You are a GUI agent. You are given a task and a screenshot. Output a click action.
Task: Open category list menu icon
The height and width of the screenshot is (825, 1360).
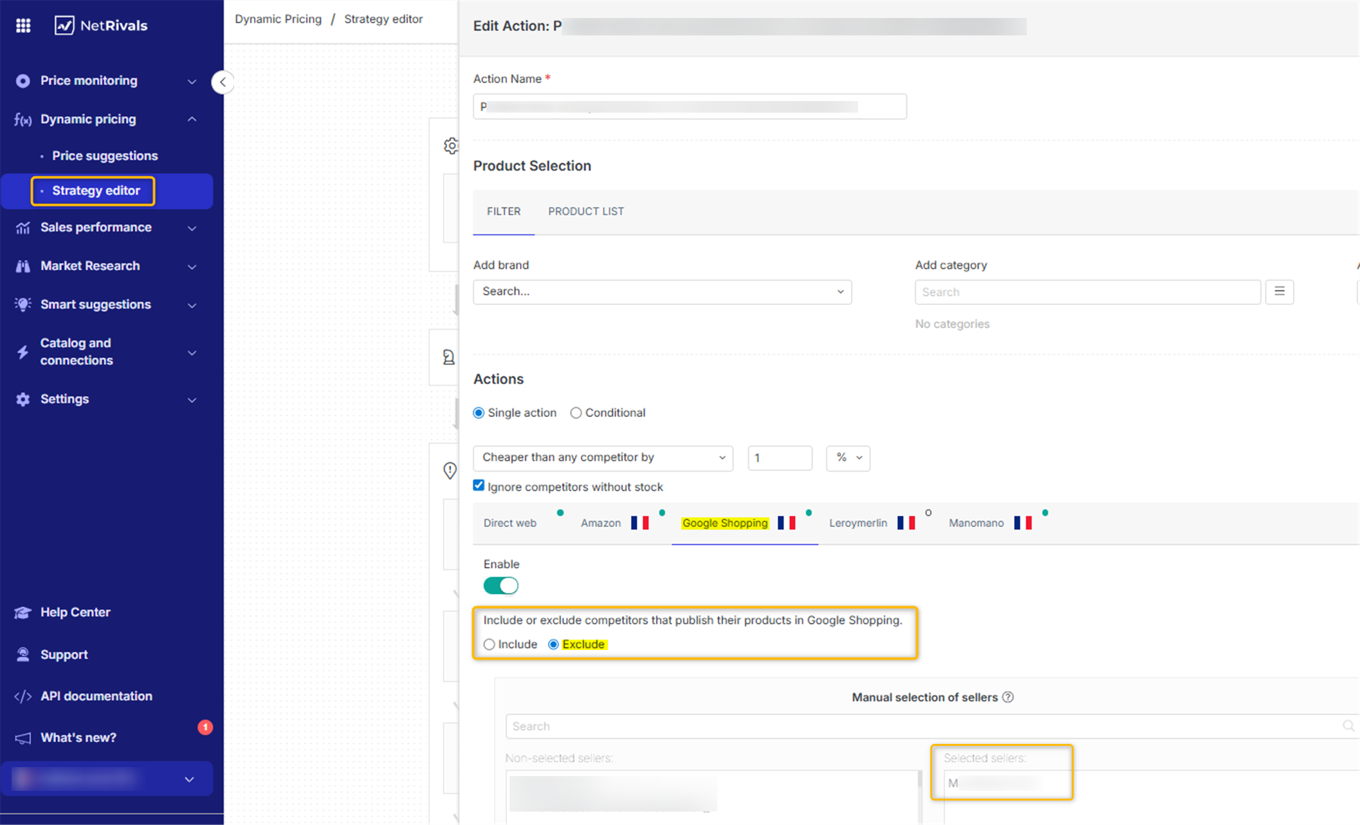(1279, 292)
